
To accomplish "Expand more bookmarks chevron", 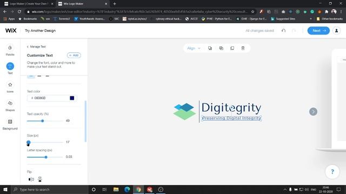I will [311, 19].
